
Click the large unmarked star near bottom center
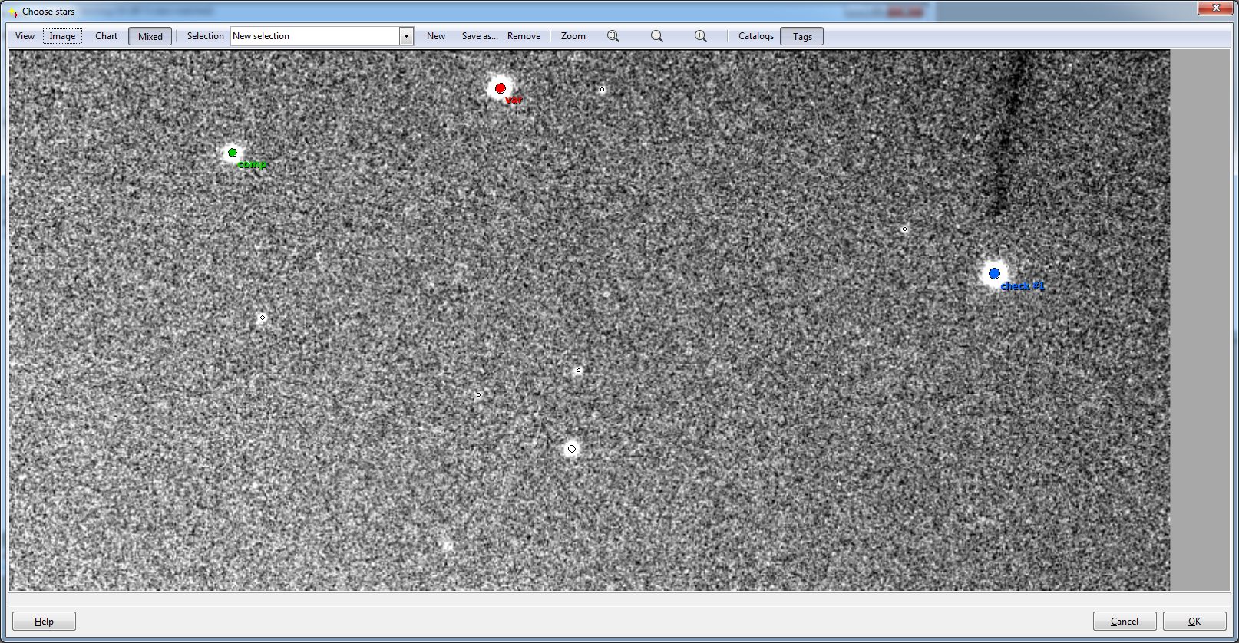(x=571, y=449)
